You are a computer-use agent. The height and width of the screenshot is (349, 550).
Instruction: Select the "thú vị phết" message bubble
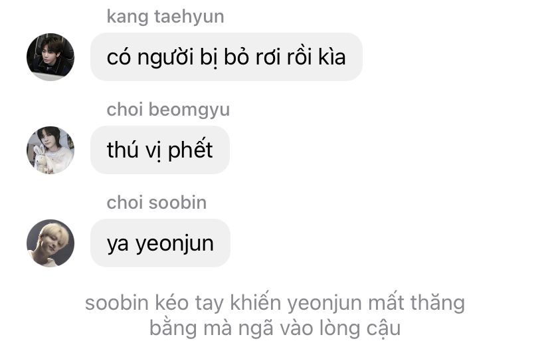(160, 150)
